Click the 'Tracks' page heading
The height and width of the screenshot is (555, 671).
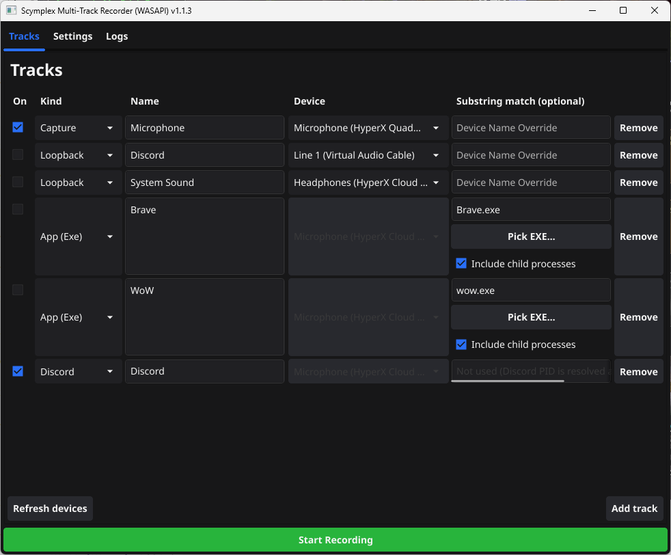(36, 70)
